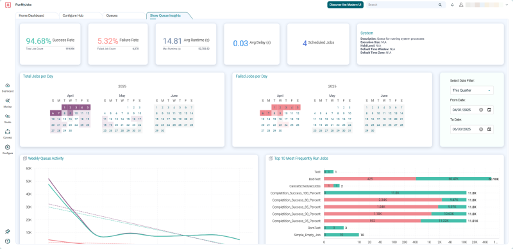Click the pin icon in the sidebar
The height and width of the screenshot is (249, 513).
point(8,231)
